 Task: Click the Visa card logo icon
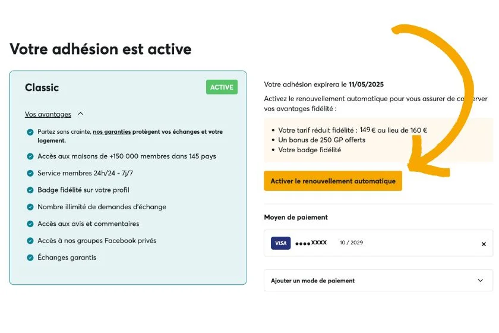(x=280, y=243)
